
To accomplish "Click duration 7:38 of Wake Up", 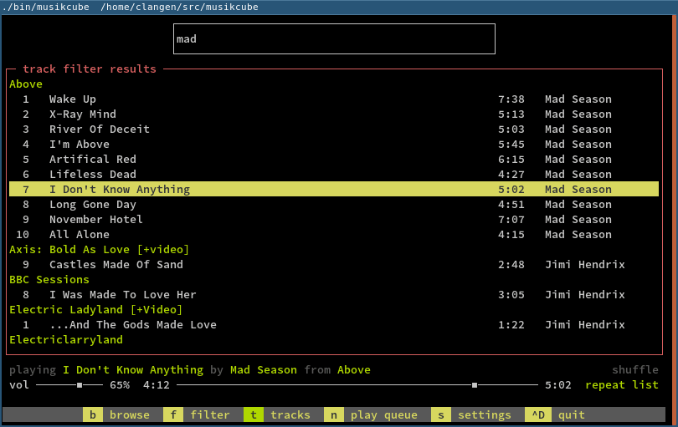I will point(511,99).
